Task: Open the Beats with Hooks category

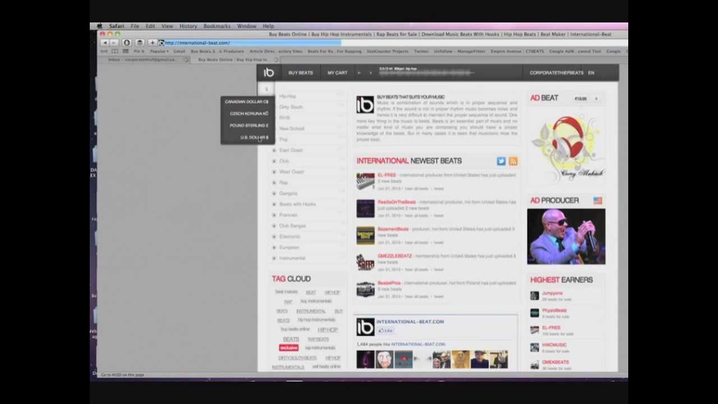Action: pyautogui.click(x=298, y=204)
